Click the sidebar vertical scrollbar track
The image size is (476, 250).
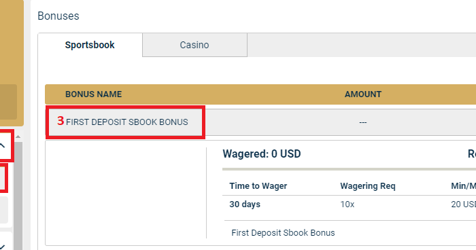coord(18,195)
